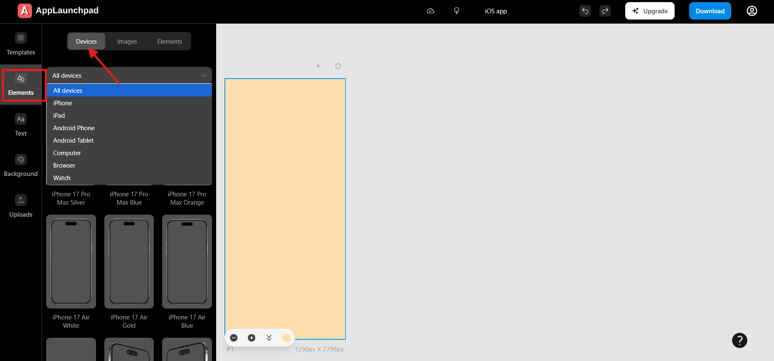774x361 pixels.
Task: Click the redo arrow icon
Action: (605, 11)
